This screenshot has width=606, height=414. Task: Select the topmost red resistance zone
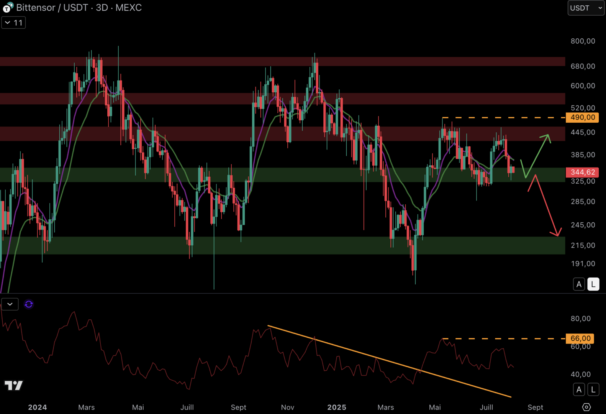coord(268,61)
